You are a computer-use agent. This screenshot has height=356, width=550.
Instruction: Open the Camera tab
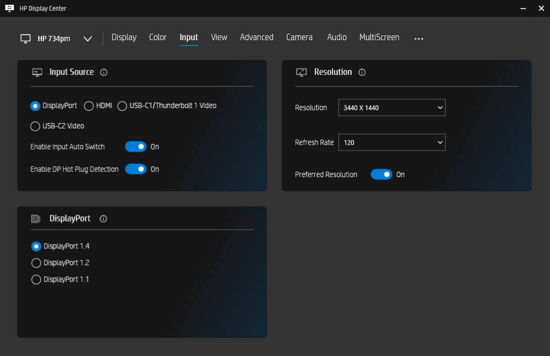299,37
